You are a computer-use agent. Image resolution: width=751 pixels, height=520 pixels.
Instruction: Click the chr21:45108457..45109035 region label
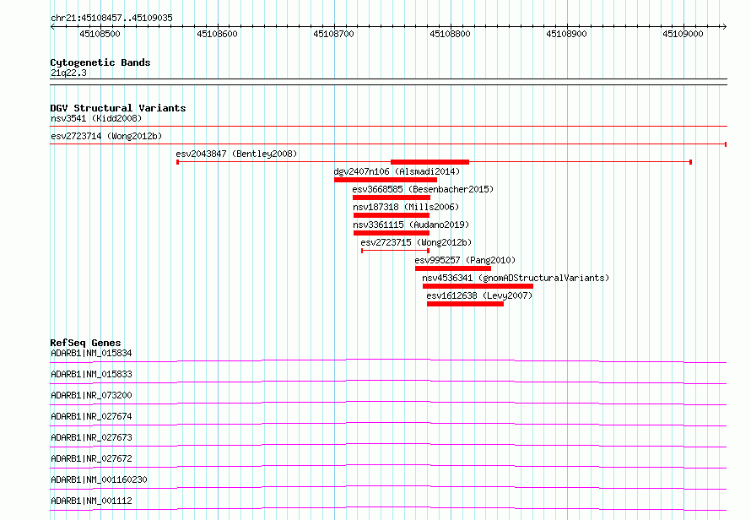tap(111, 18)
